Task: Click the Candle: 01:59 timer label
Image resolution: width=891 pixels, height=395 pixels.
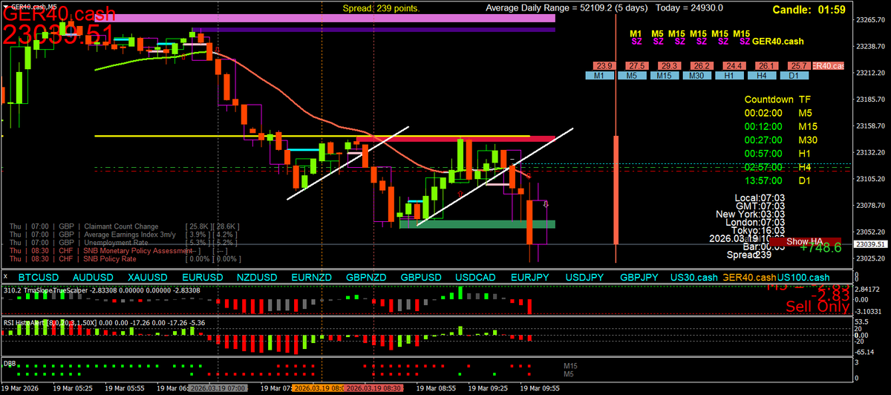Action: coord(809,10)
